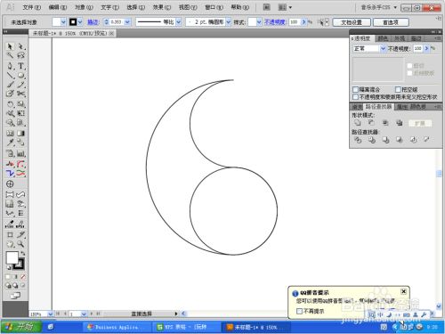445x334 pixels.
Task: Enable the 隔离混合 checkbox
Action: click(x=355, y=89)
